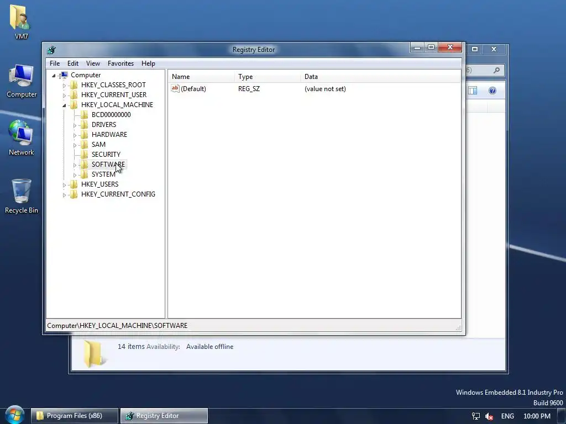Expand the HKEY_CURRENT_CONFIG key
The height and width of the screenshot is (424, 566).
point(64,195)
